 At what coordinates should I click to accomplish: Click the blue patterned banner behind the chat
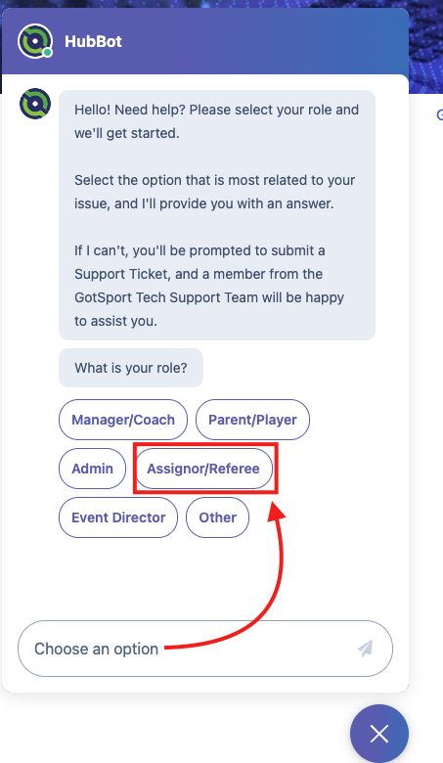click(x=426, y=46)
